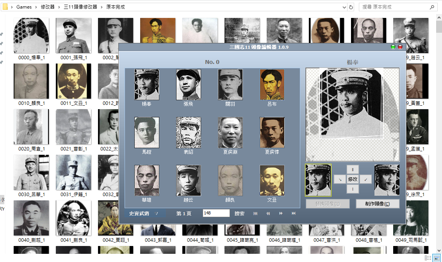The width and height of the screenshot is (442, 262).
Task: Select the 張飛 portrait in the editor grid
Action: (x=189, y=85)
